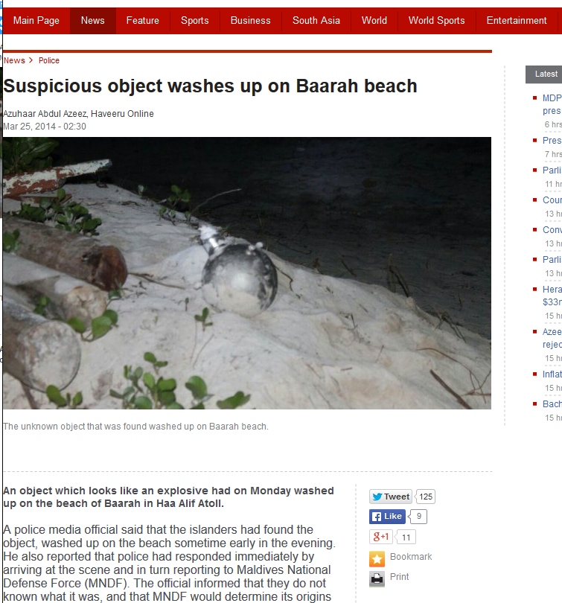This screenshot has width=562, height=603.
Task: Click the Facebook Like button
Action: (388, 517)
